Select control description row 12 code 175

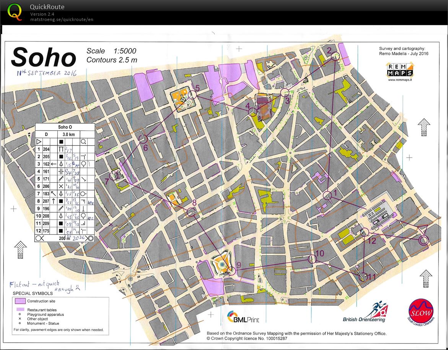point(46,231)
